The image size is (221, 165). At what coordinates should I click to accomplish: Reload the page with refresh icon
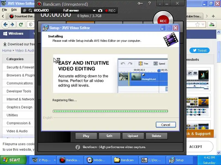coord(21,24)
